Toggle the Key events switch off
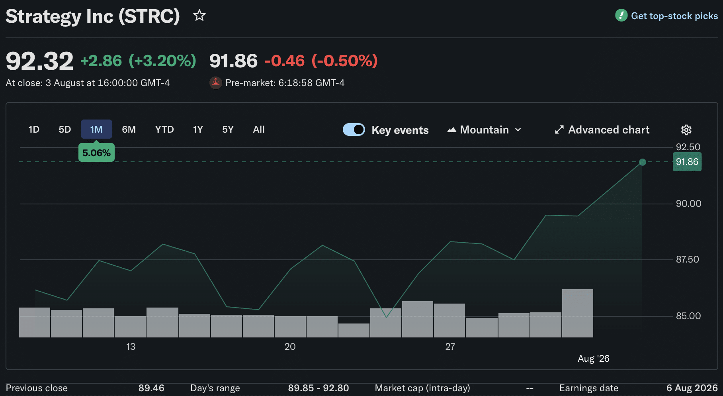 click(x=354, y=130)
